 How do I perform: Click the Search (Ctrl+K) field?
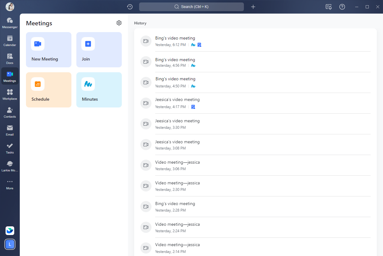tap(191, 7)
